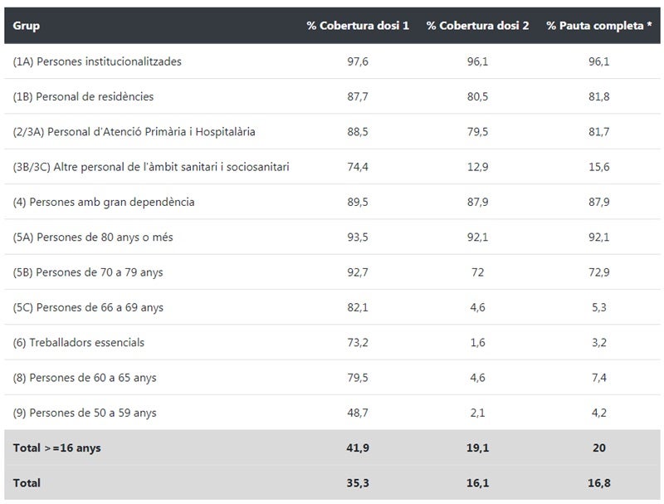664x504 pixels.
Task: Select the "% Cobertura dosi 1" column header
Action: point(358,26)
